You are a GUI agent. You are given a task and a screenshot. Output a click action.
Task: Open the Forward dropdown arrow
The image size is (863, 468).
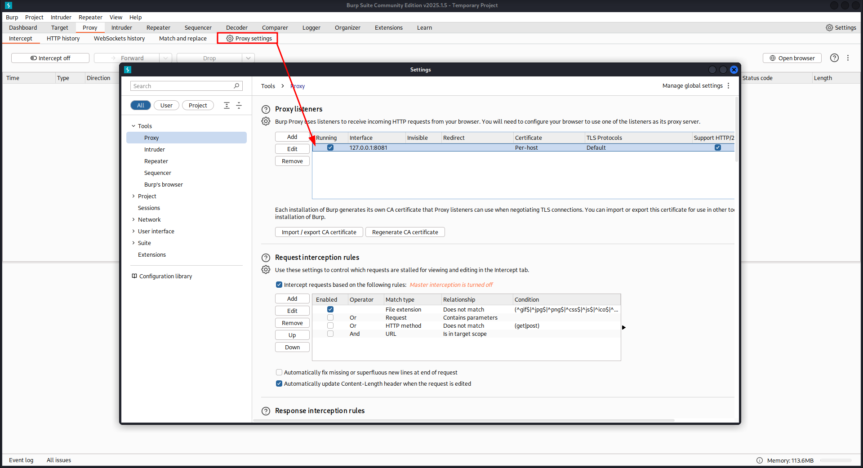coord(166,58)
